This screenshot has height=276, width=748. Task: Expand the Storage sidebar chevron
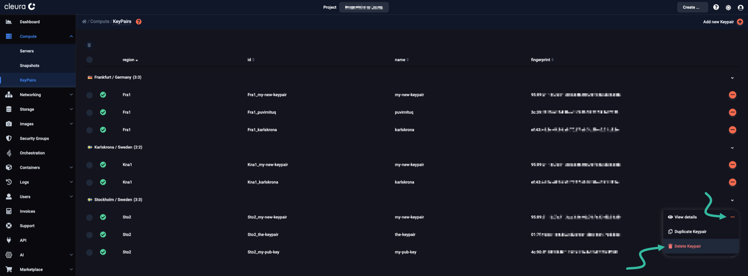[x=71, y=109]
